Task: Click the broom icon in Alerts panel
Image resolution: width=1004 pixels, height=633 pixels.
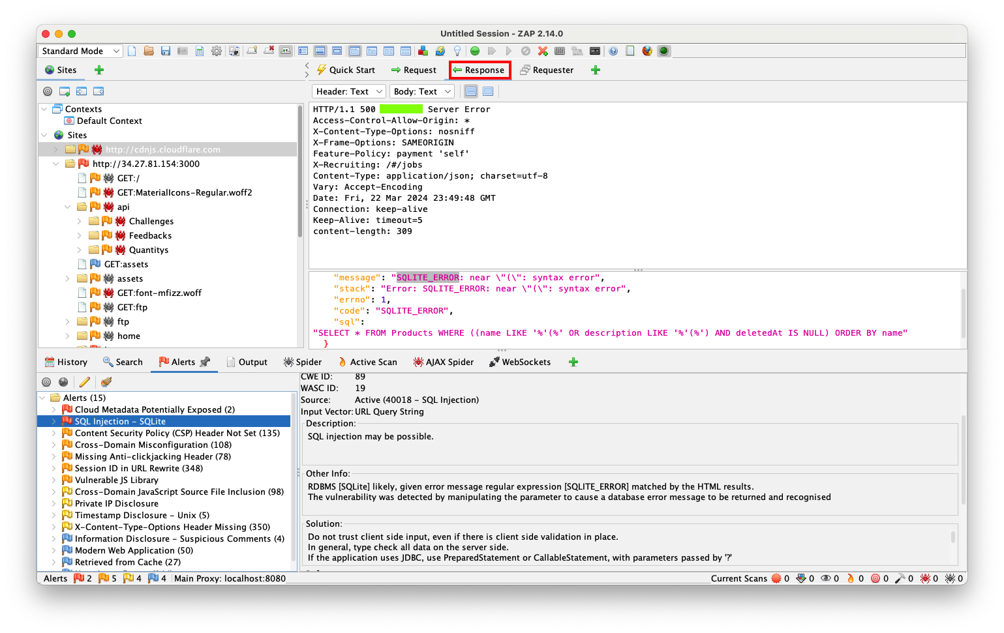Action: [106, 382]
